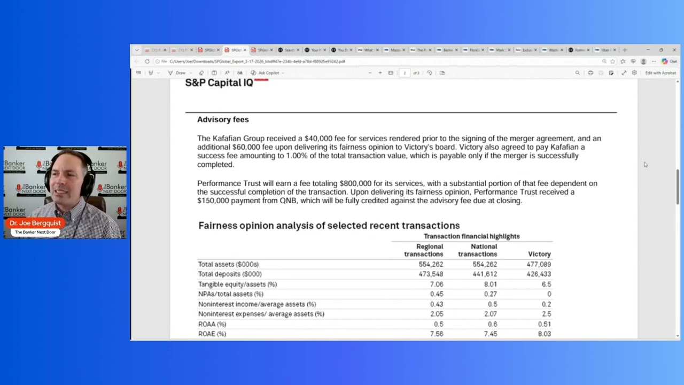Image resolution: width=684 pixels, height=385 pixels.
Task: Open the tab search dropdown
Action: pos(137,50)
